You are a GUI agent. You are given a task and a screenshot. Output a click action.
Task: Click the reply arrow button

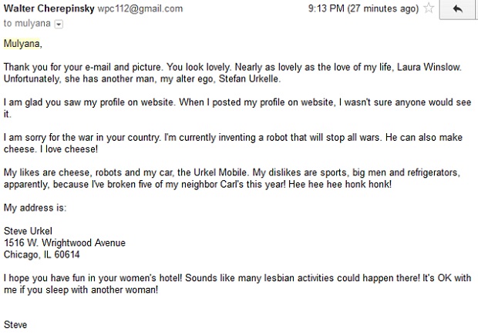click(457, 9)
